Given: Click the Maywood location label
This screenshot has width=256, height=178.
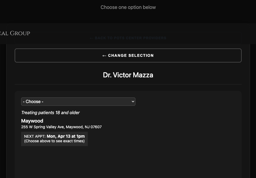Looking at the screenshot, I should coord(32,121).
